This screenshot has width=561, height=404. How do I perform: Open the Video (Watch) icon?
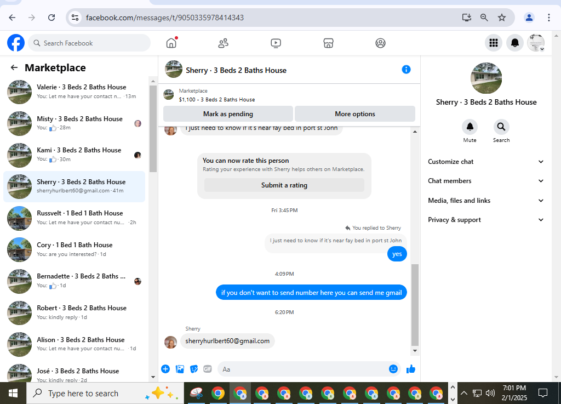(276, 43)
